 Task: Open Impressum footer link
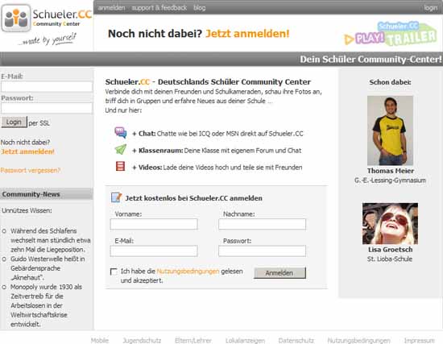[420, 341]
